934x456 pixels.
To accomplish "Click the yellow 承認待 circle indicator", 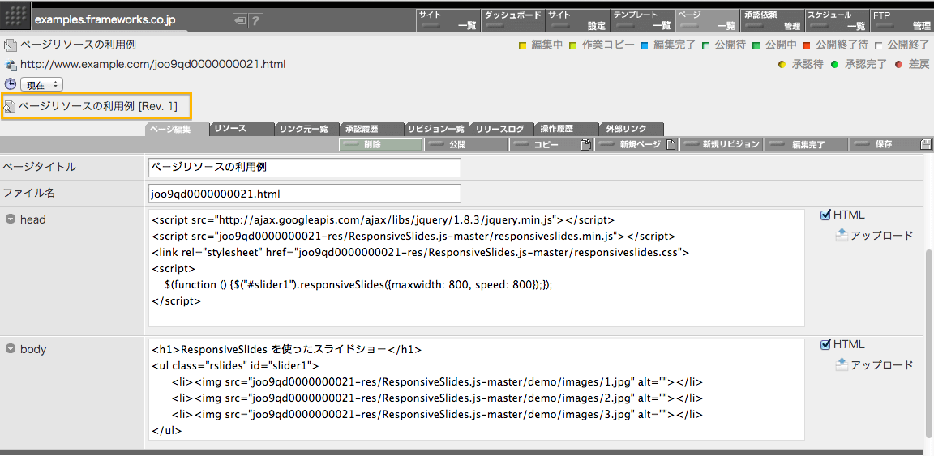I will [782, 64].
